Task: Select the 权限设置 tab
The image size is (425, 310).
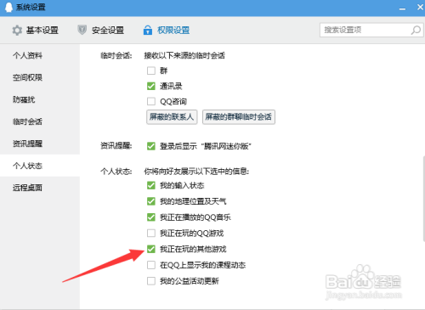Action: pos(167,30)
